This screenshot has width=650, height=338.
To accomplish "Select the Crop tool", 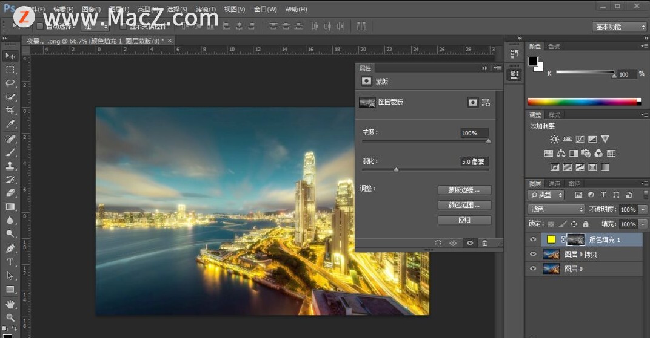I will (x=10, y=110).
